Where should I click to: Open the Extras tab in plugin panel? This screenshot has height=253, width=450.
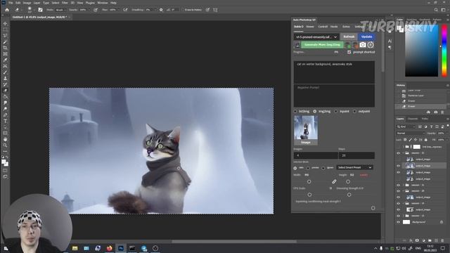[346, 27]
